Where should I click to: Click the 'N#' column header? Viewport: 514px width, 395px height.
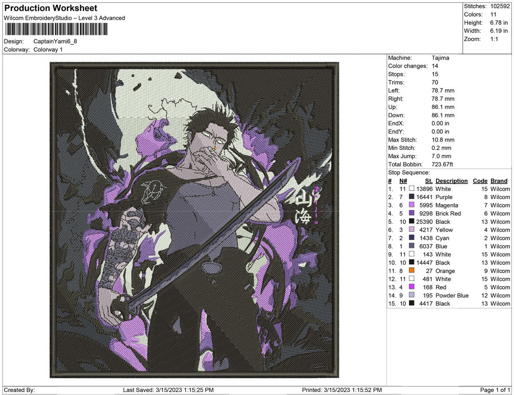[403, 181]
